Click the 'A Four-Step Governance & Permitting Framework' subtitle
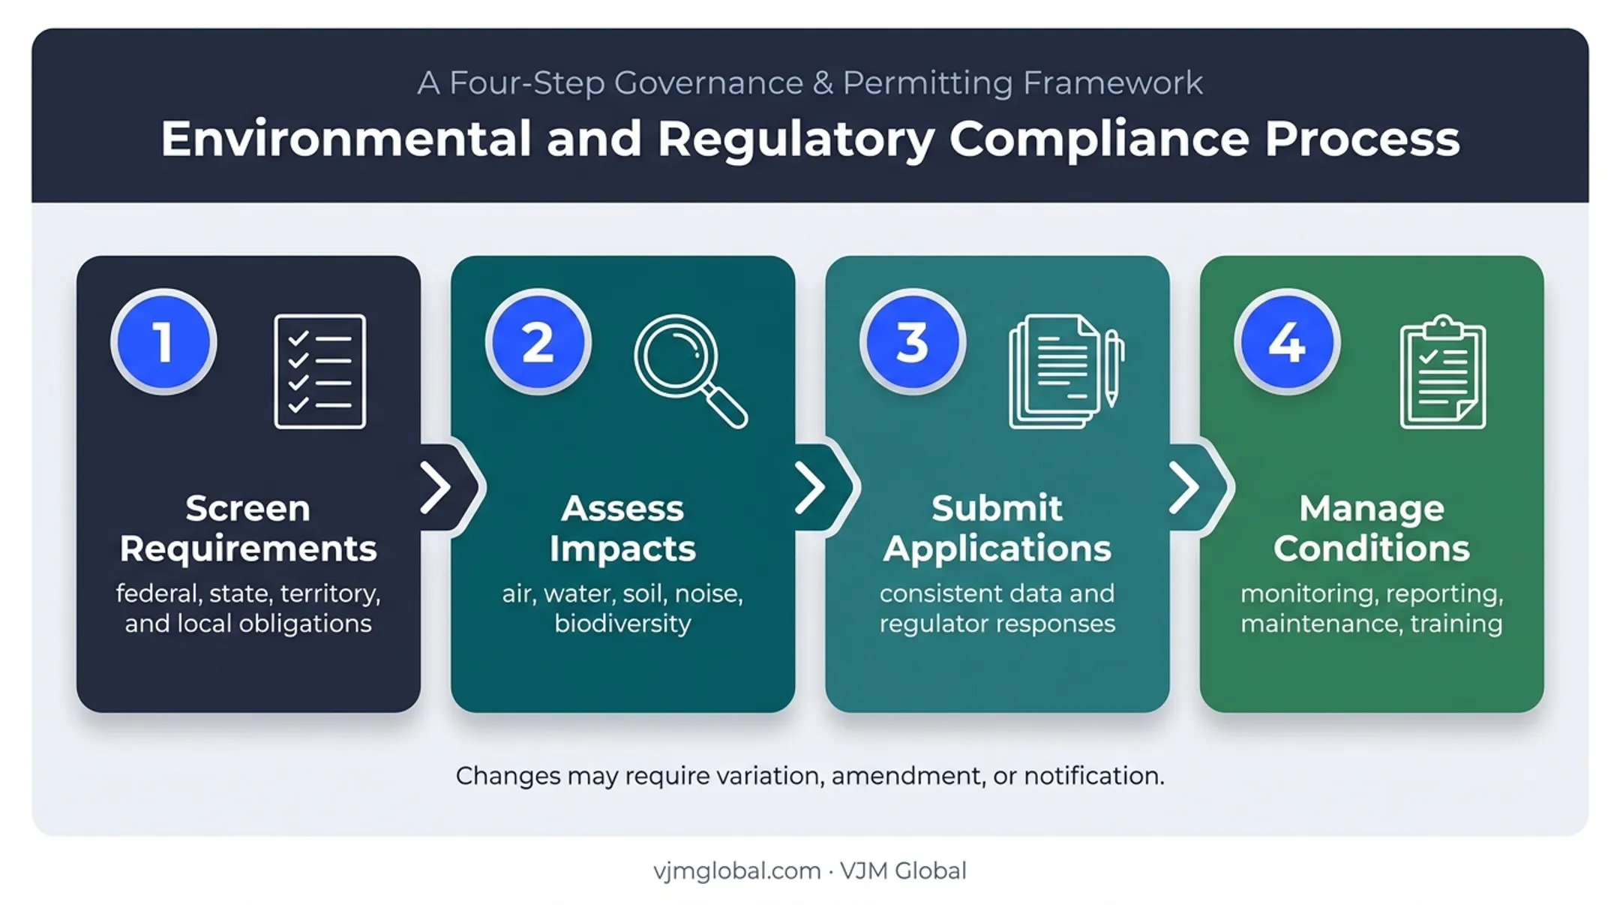This screenshot has height=905, width=1620. tap(810, 83)
